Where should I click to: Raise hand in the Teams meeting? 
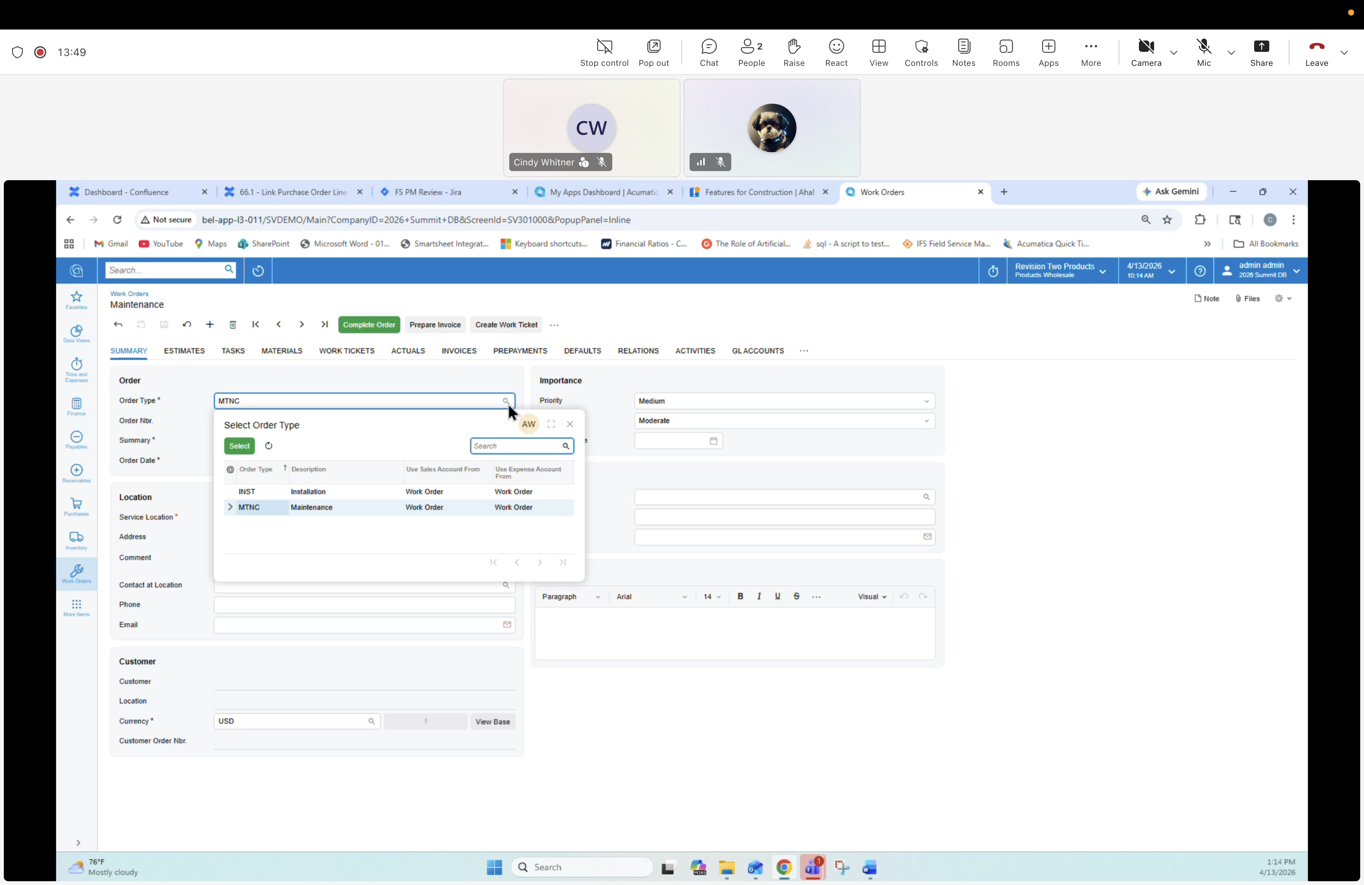[x=794, y=52]
